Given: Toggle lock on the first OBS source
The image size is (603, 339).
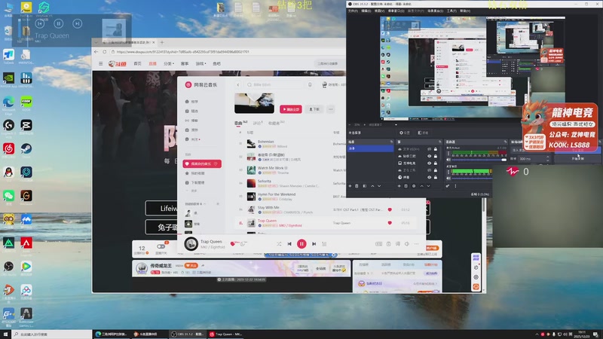Looking at the screenshot, I should pyautogui.click(x=436, y=149).
